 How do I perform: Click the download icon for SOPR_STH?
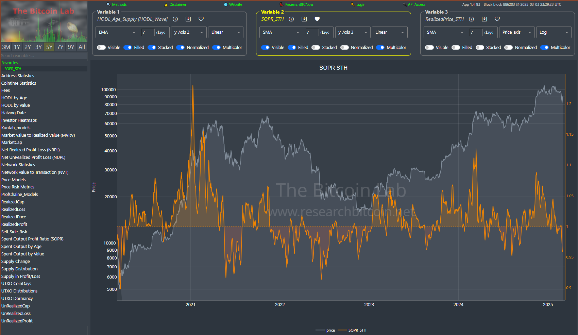(x=304, y=19)
